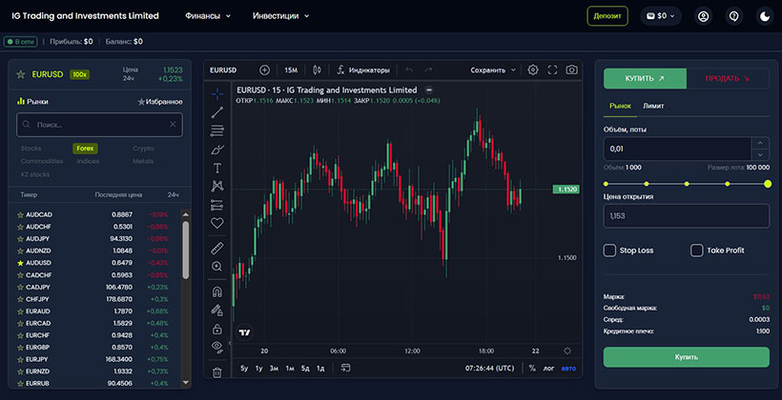Screen dimensions: 782x400
Task: Unfavorite AUDUSD with its yellow star
Action: (20, 263)
